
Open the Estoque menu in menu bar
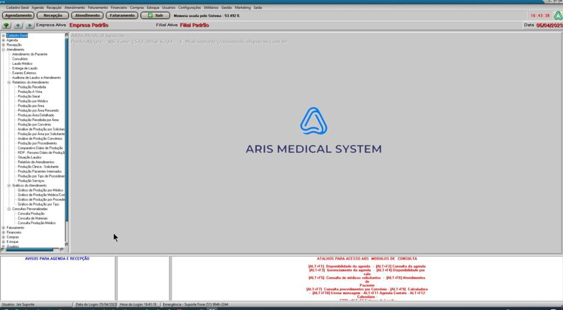153,8
